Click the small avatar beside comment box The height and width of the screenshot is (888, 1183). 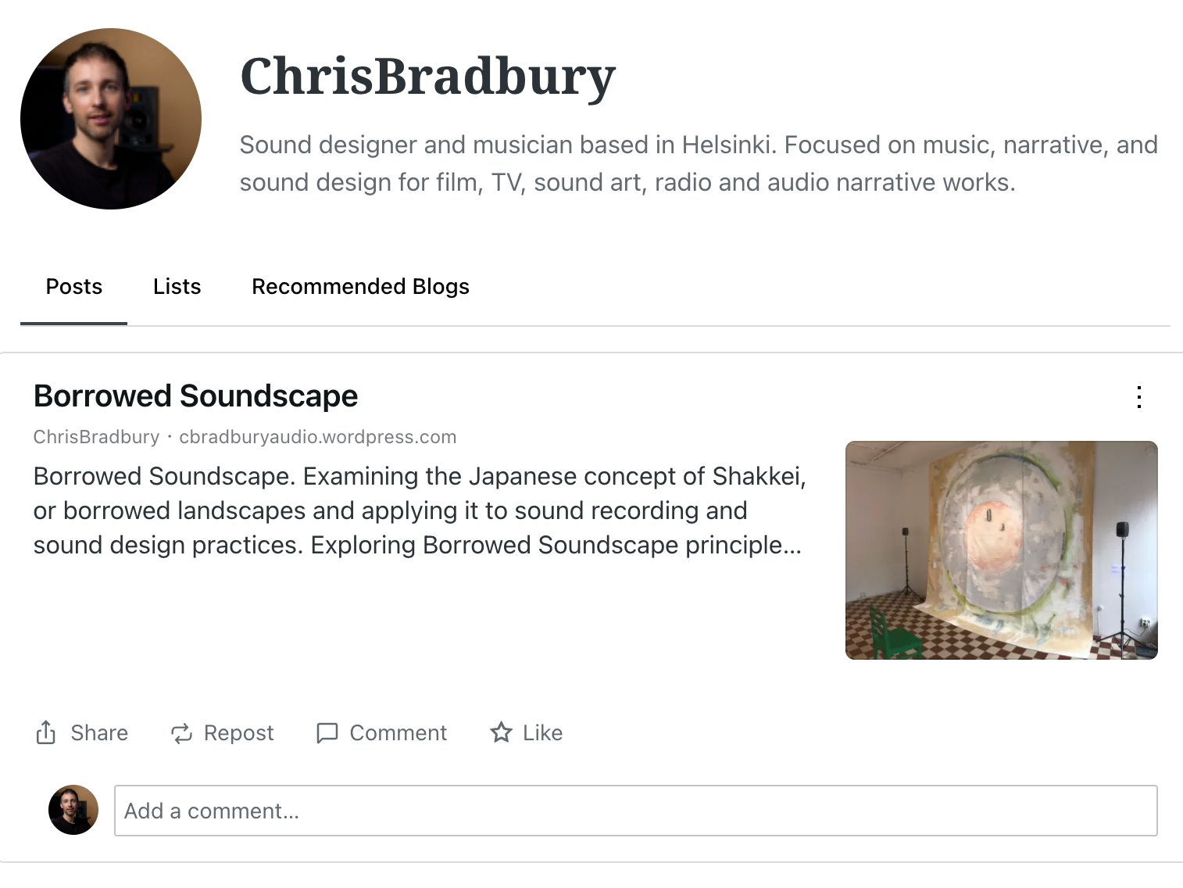[x=73, y=810]
